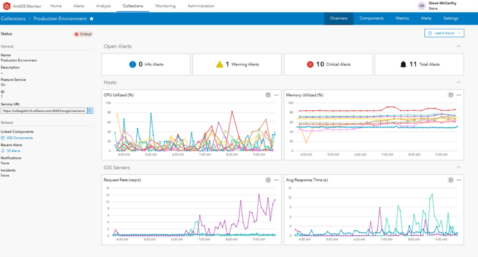Screen dimensions: 478x257
Task: Collapse the GIS Servers section
Action: tap(459, 167)
